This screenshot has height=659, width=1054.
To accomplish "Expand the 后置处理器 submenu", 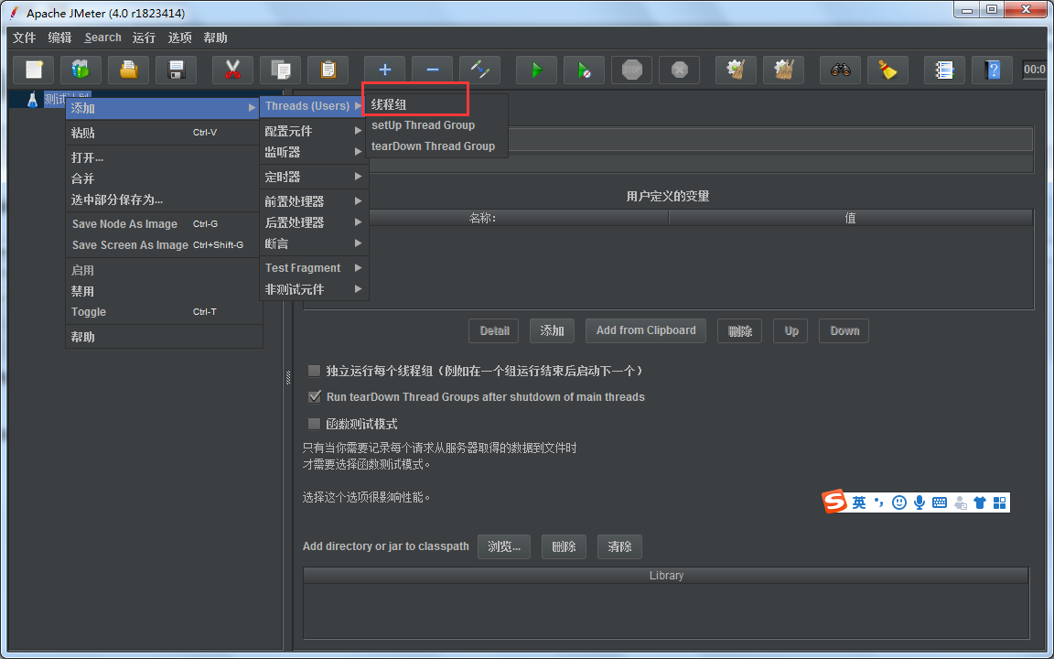I will [x=313, y=221].
